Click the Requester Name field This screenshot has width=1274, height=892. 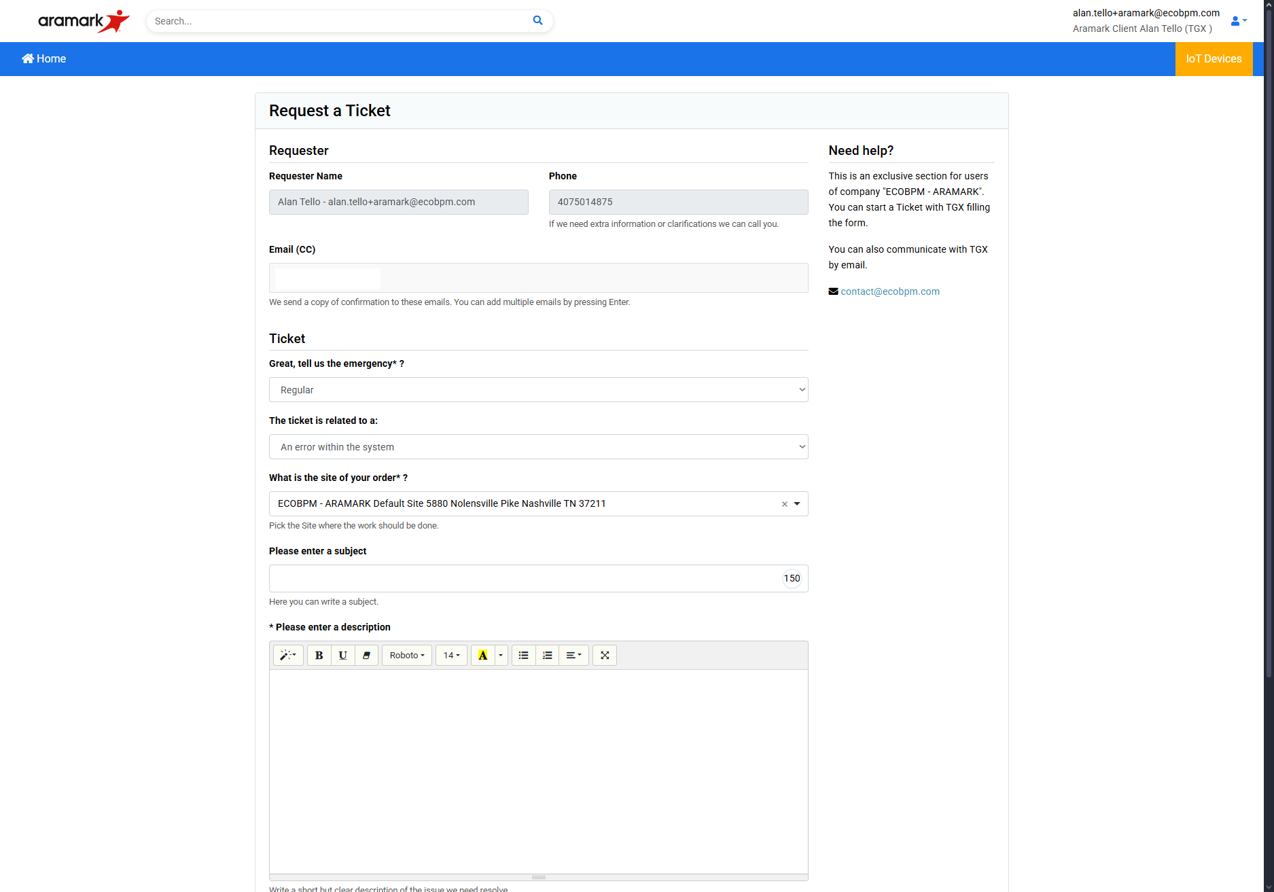pyautogui.click(x=399, y=202)
